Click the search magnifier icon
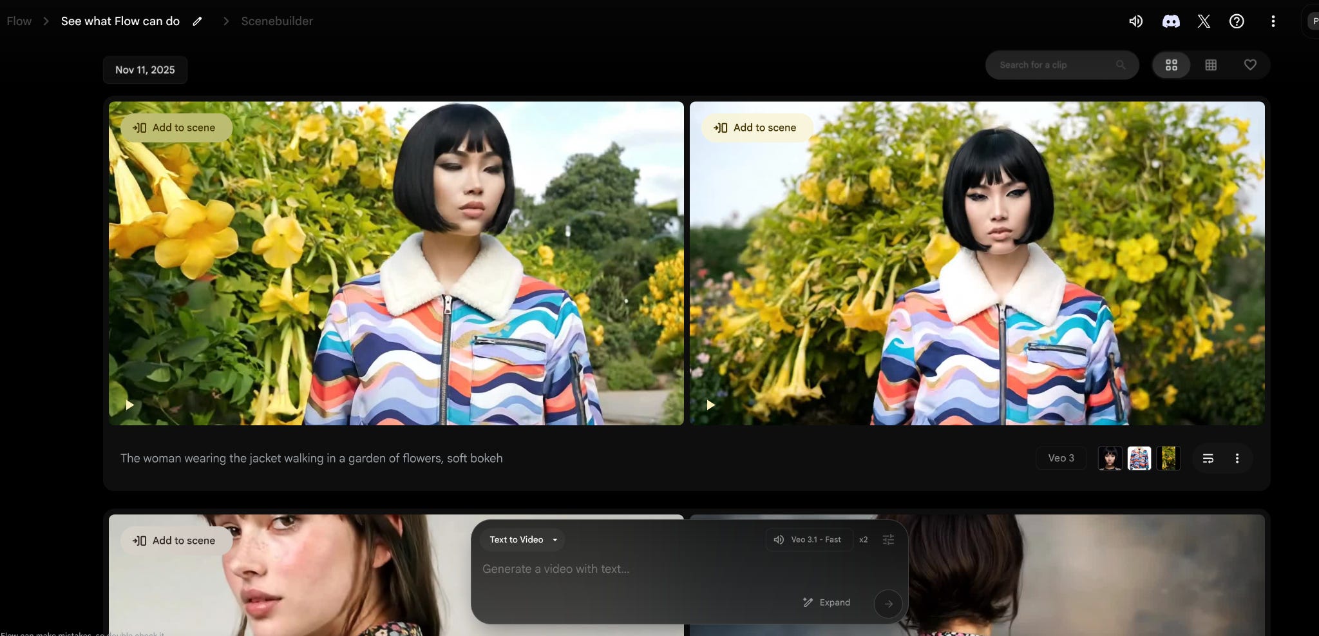Screen dimensions: 1319x636 click(1121, 65)
